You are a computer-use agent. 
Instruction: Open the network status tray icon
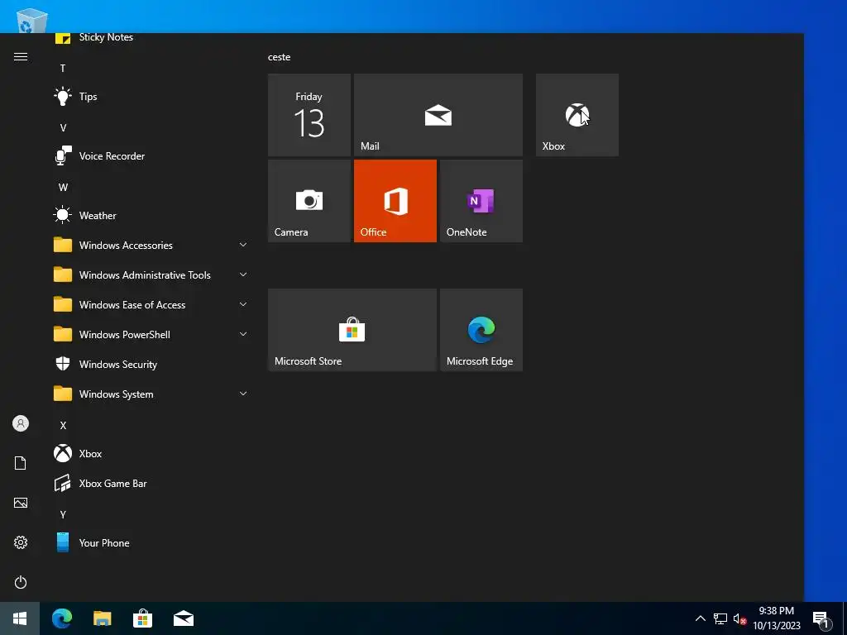[720, 618]
